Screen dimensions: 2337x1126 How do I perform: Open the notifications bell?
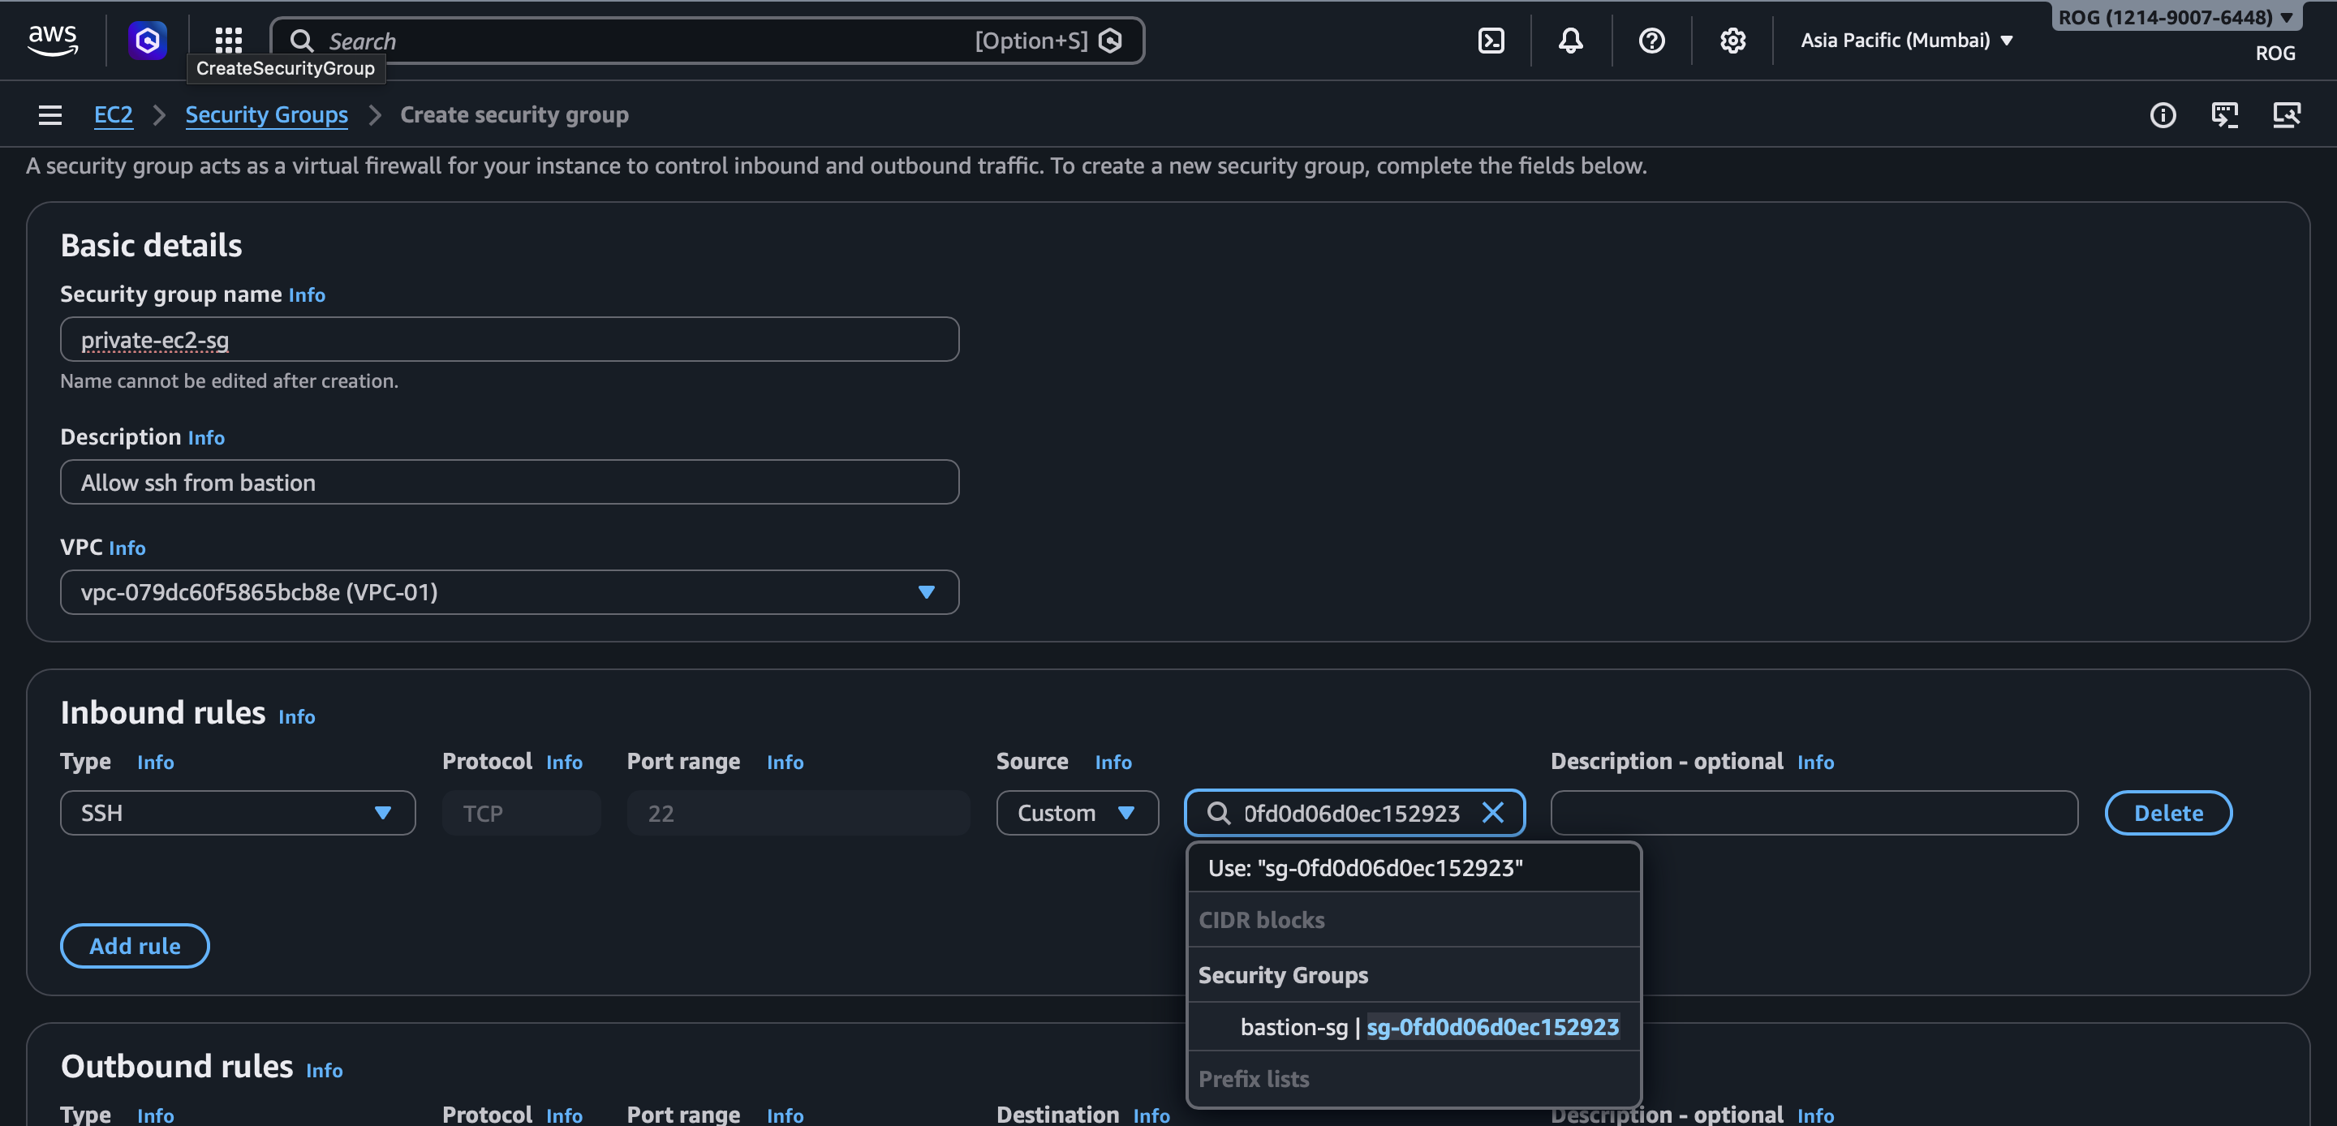click(1570, 41)
